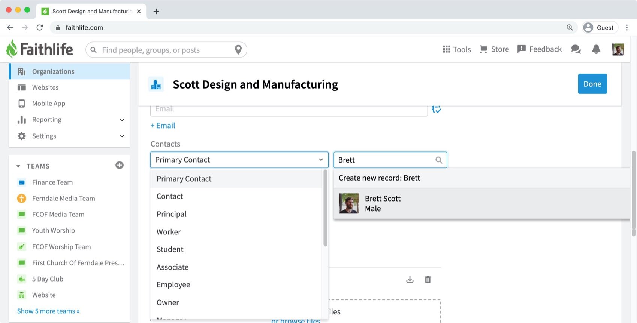Screen dimensions: 637x323
Task: Click Show 5 more teams link
Action: 48,311
